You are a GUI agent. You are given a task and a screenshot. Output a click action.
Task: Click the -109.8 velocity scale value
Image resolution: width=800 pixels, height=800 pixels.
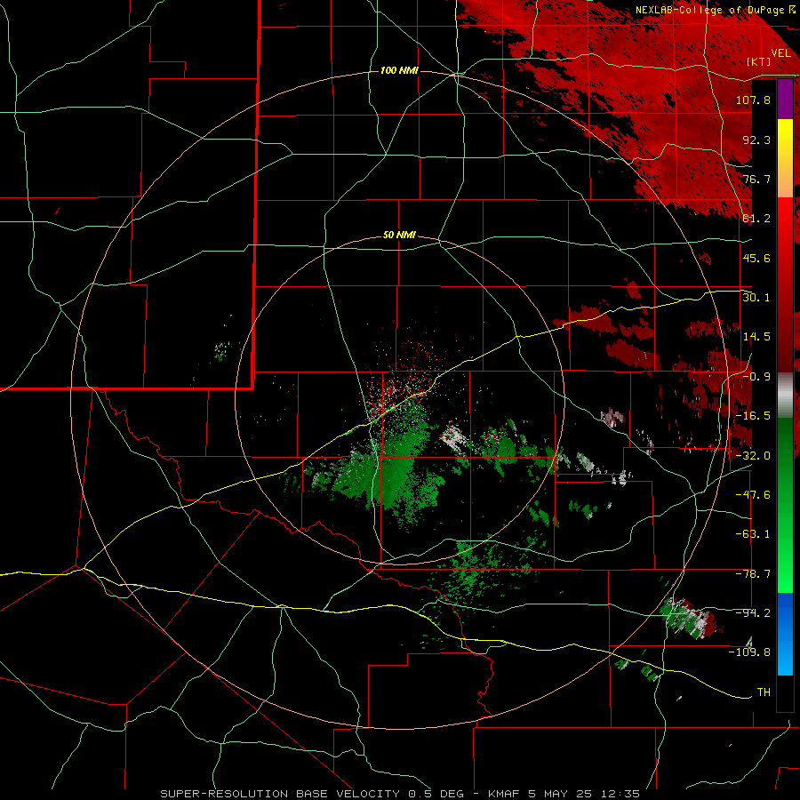[x=749, y=652]
